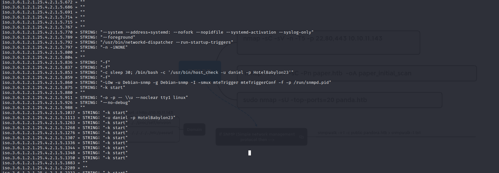Click the '--no-debug' string value
The height and width of the screenshot is (173, 499).
115,103
